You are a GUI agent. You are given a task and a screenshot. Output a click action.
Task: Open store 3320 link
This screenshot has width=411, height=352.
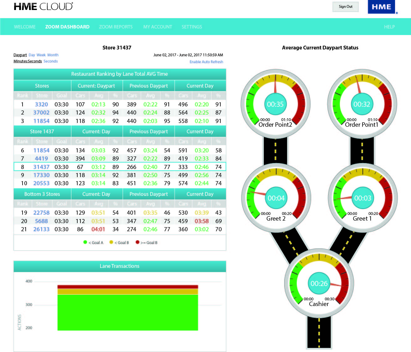(x=41, y=105)
